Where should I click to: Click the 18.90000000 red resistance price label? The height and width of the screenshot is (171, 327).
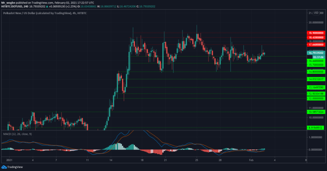[316, 33]
